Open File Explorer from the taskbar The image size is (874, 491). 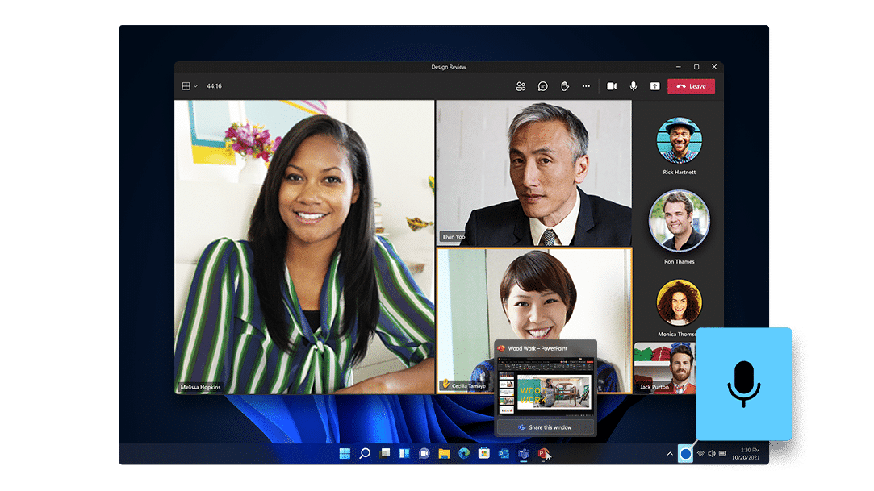click(x=444, y=454)
